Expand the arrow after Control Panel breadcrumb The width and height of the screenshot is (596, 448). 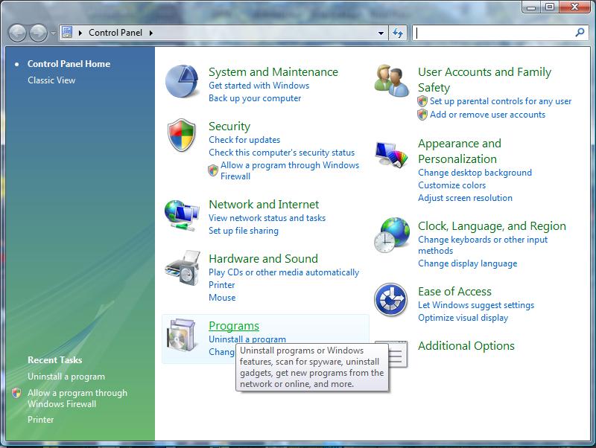click(x=151, y=33)
